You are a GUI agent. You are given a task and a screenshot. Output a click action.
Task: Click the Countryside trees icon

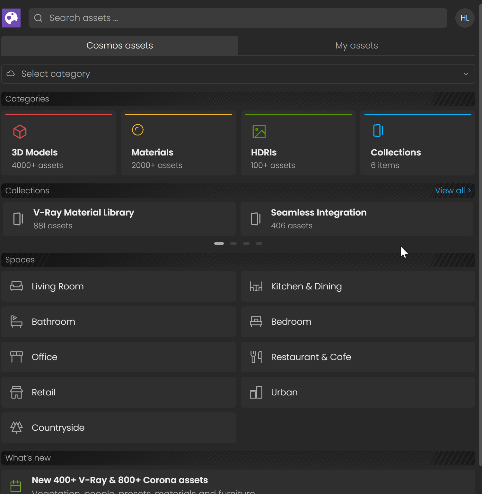tap(16, 428)
